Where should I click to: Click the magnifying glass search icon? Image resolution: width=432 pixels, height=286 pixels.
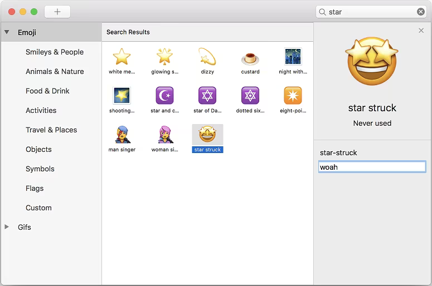coord(322,12)
